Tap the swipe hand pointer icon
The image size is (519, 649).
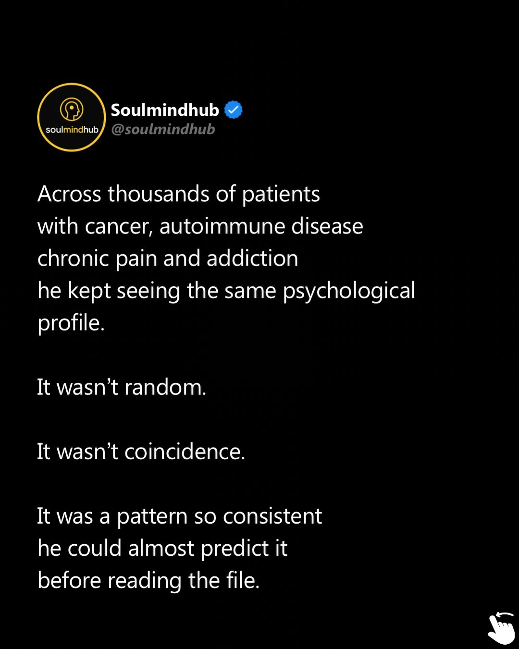pyautogui.click(x=501, y=630)
